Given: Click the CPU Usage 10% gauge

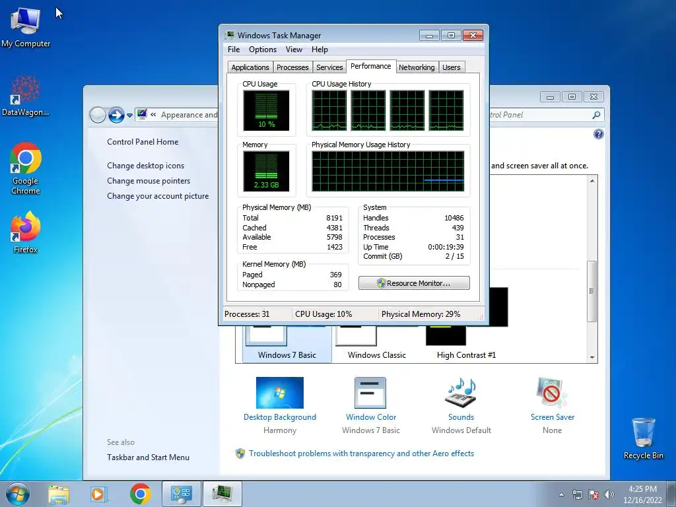Looking at the screenshot, I should (x=267, y=110).
